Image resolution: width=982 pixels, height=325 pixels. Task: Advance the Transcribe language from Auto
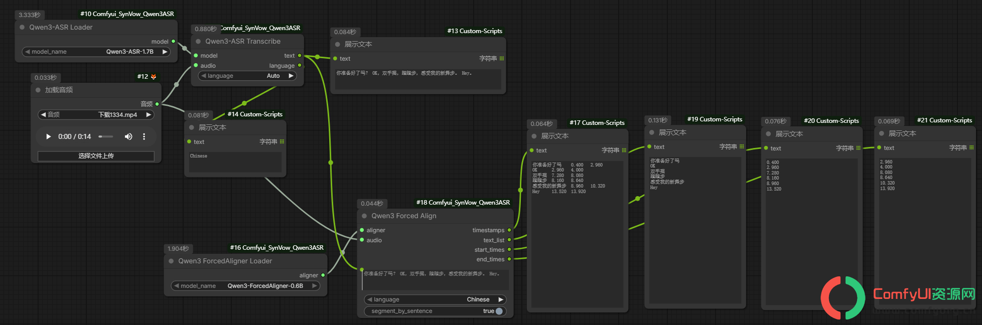coord(291,76)
